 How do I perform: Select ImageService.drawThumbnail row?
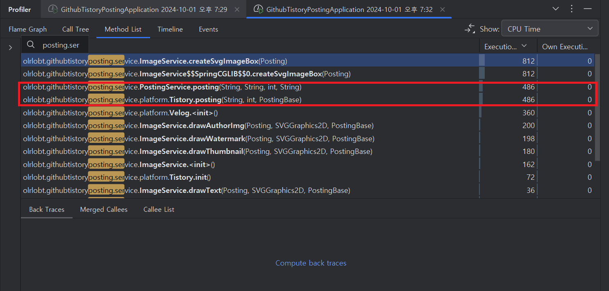308,151
